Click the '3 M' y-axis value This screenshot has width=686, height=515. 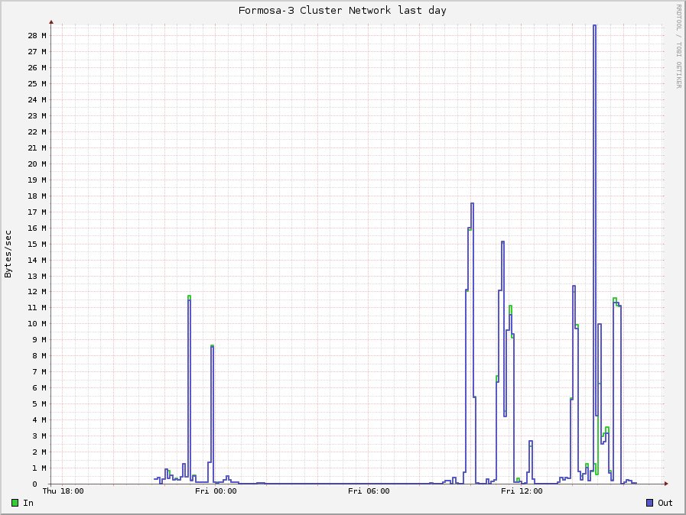[39, 436]
